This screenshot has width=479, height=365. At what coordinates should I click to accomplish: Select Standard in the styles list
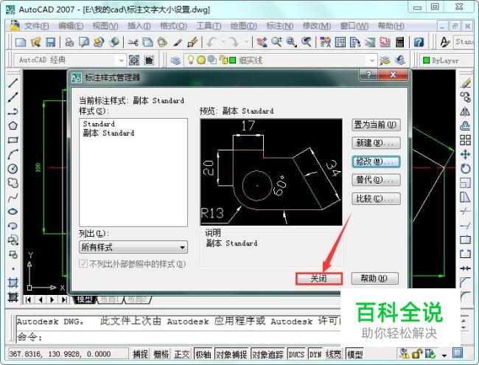click(99, 124)
